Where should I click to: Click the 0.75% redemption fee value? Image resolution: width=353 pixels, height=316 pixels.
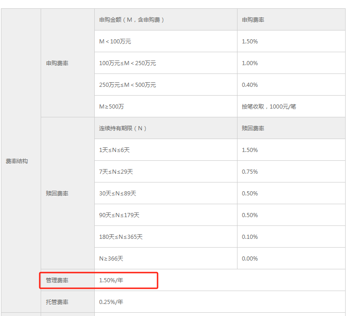pos(250,172)
